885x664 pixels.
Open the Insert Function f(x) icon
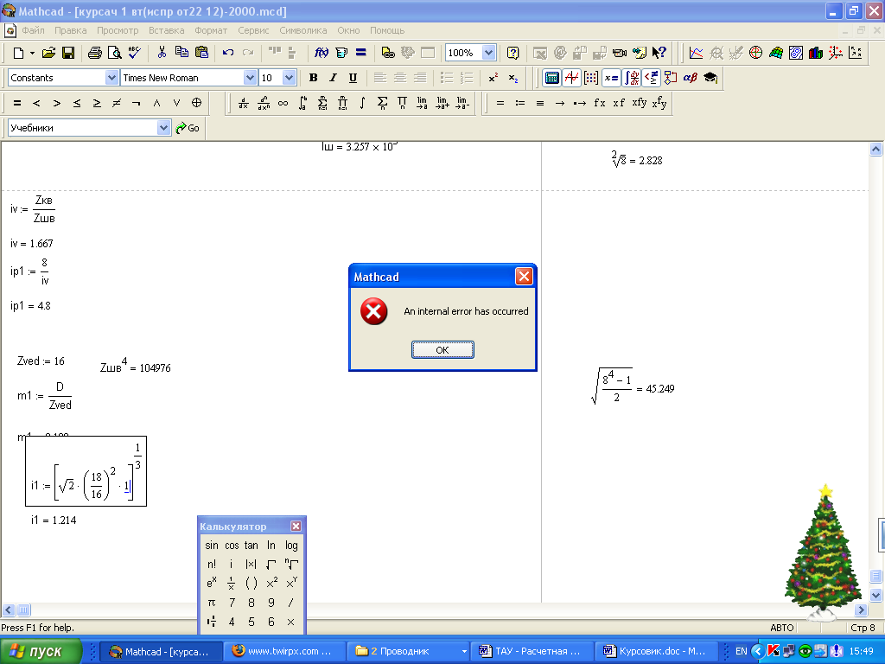(x=322, y=53)
